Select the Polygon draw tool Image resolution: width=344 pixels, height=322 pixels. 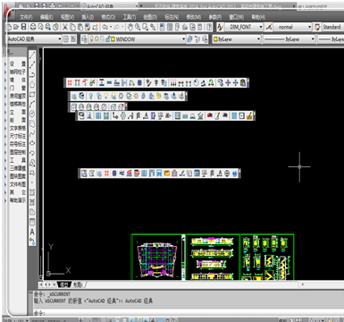[x=32, y=84]
